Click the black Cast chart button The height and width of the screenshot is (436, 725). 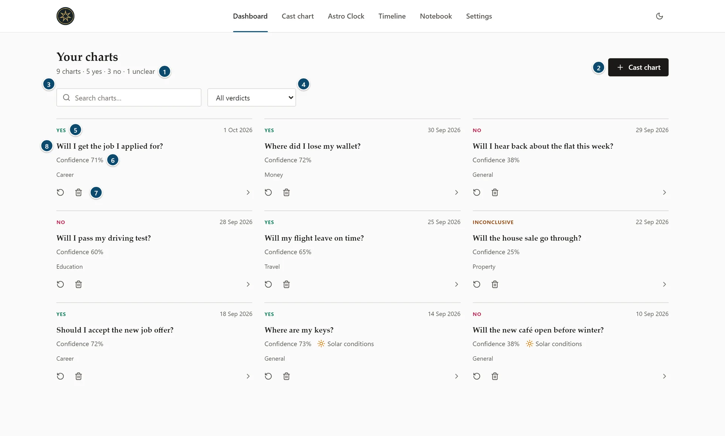(638, 67)
